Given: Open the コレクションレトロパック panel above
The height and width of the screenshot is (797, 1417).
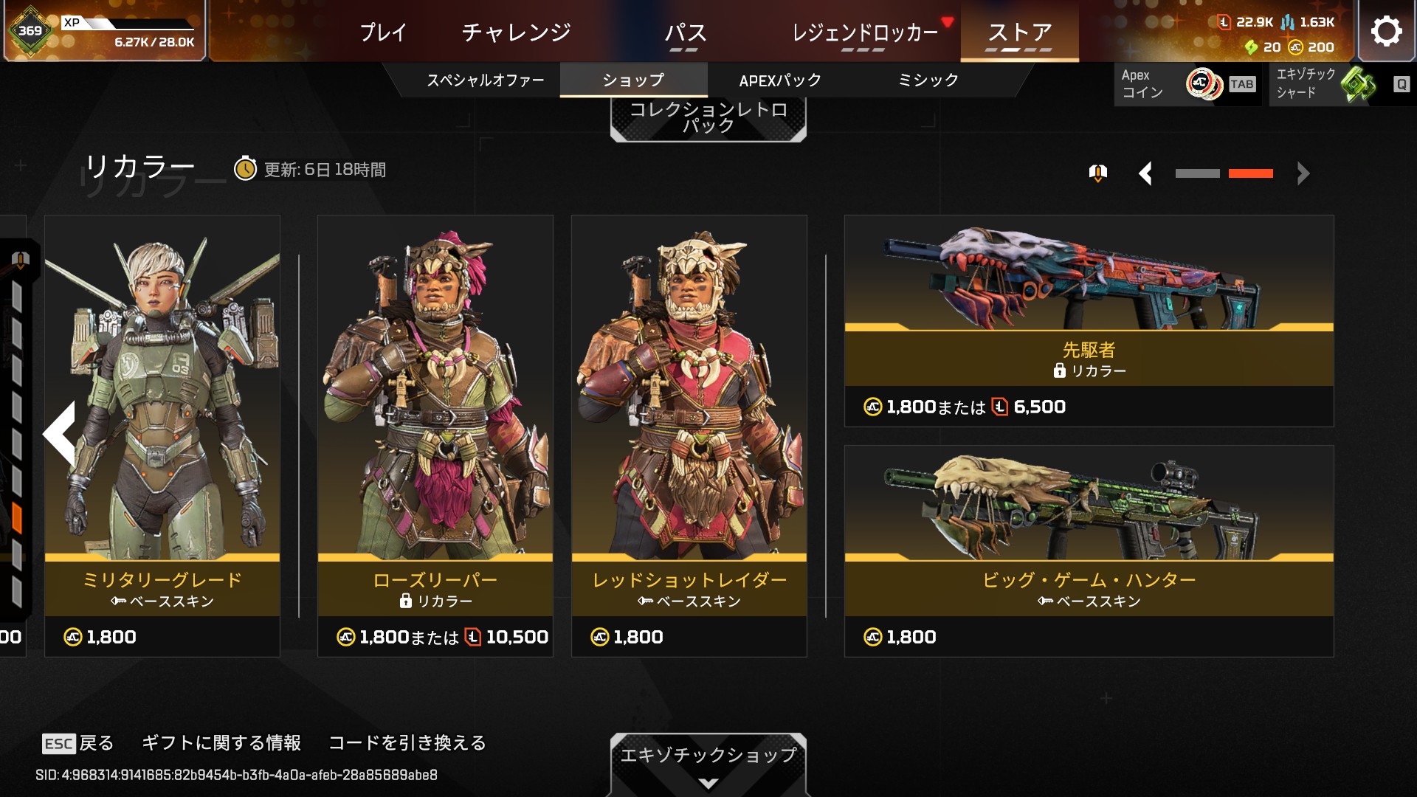Looking at the screenshot, I should point(708,119).
